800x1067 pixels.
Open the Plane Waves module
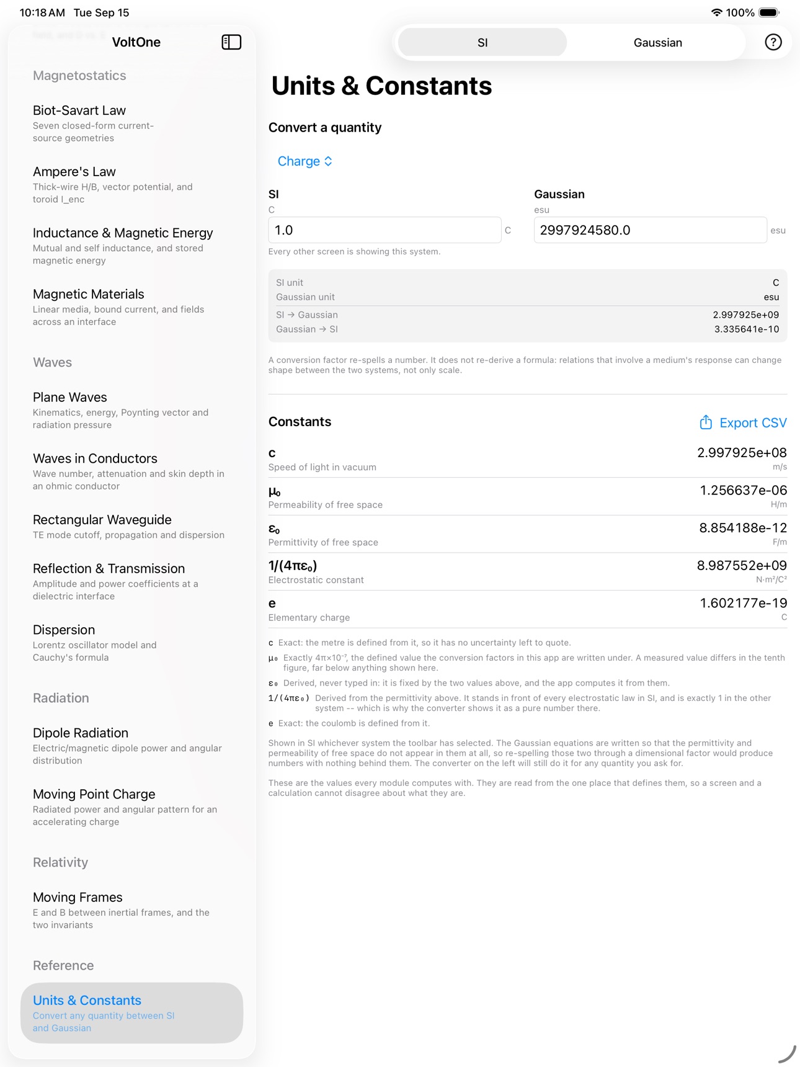(x=131, y=411)
